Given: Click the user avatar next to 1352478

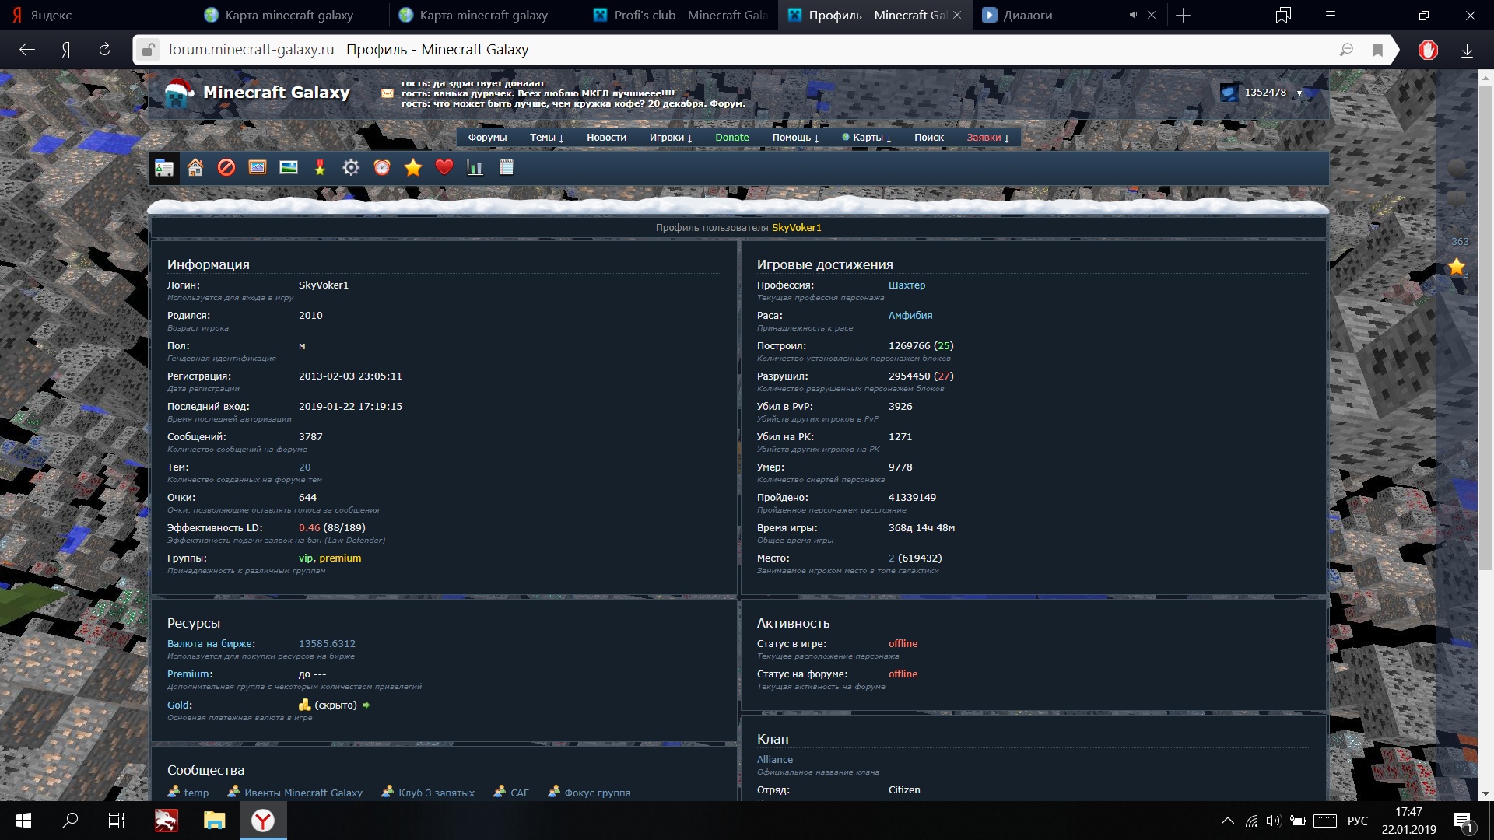Looking at the screenshot, I should click(1229, 93).
